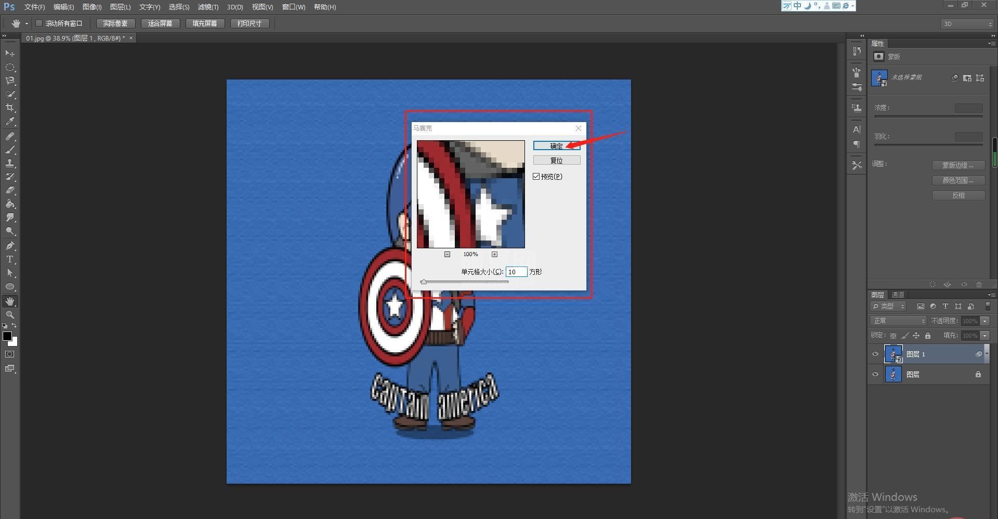Toggle lock position
998x519 pixels.
(x=916, y=336)
